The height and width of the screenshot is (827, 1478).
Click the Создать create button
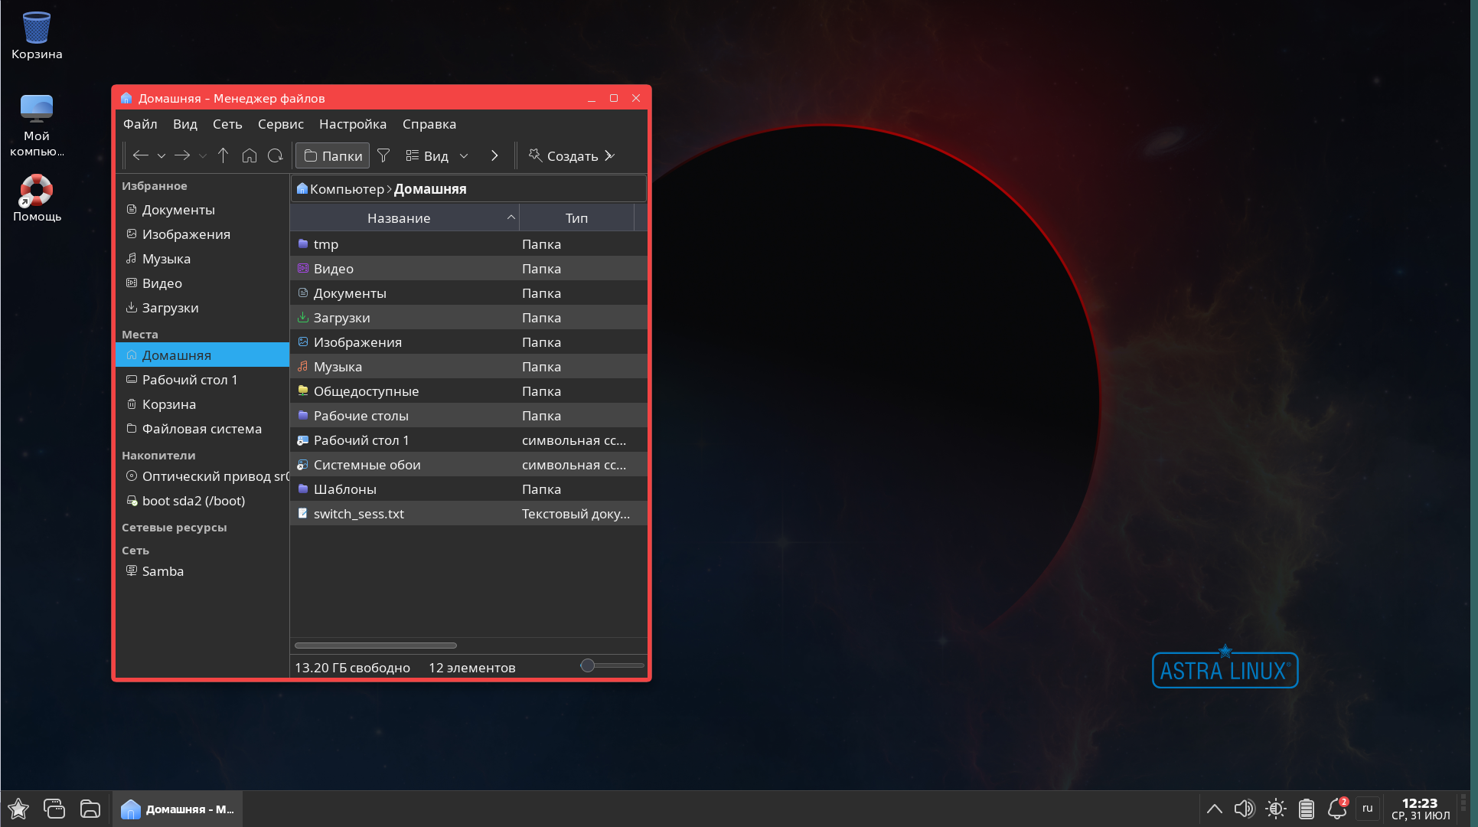(563, 155)
